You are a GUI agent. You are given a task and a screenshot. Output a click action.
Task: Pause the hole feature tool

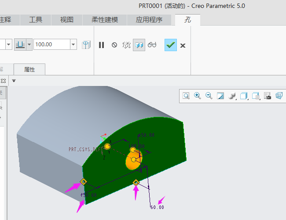[101, 45]
